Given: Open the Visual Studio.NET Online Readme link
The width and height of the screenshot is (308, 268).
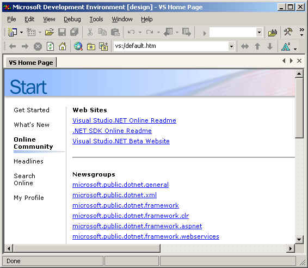Looking at the screenshot, I should click(x=124, y=120).
